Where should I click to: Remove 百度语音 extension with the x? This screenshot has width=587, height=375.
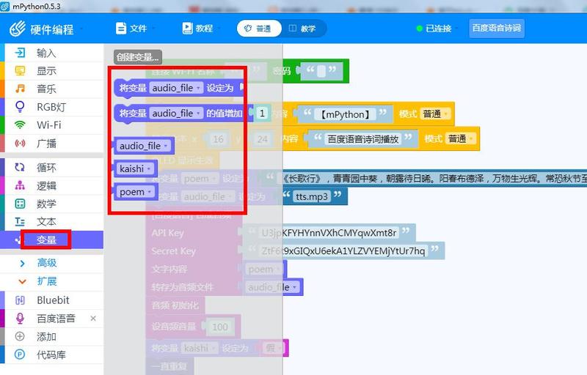click(93, 319)
